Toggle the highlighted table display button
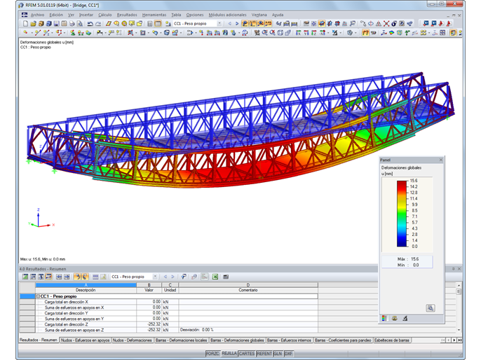 click(x=157, y=24)
